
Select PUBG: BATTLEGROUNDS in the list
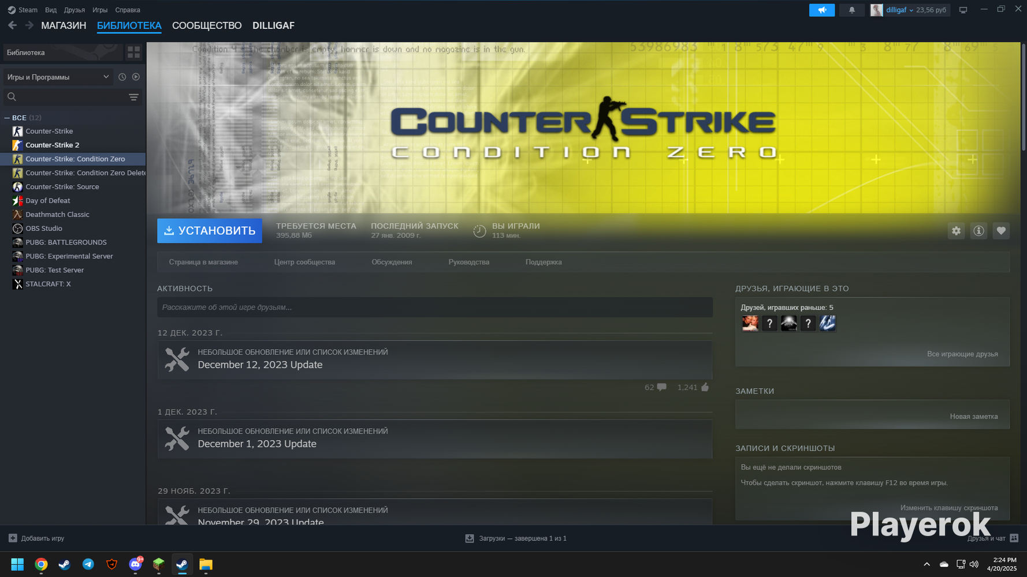point(73,242)
